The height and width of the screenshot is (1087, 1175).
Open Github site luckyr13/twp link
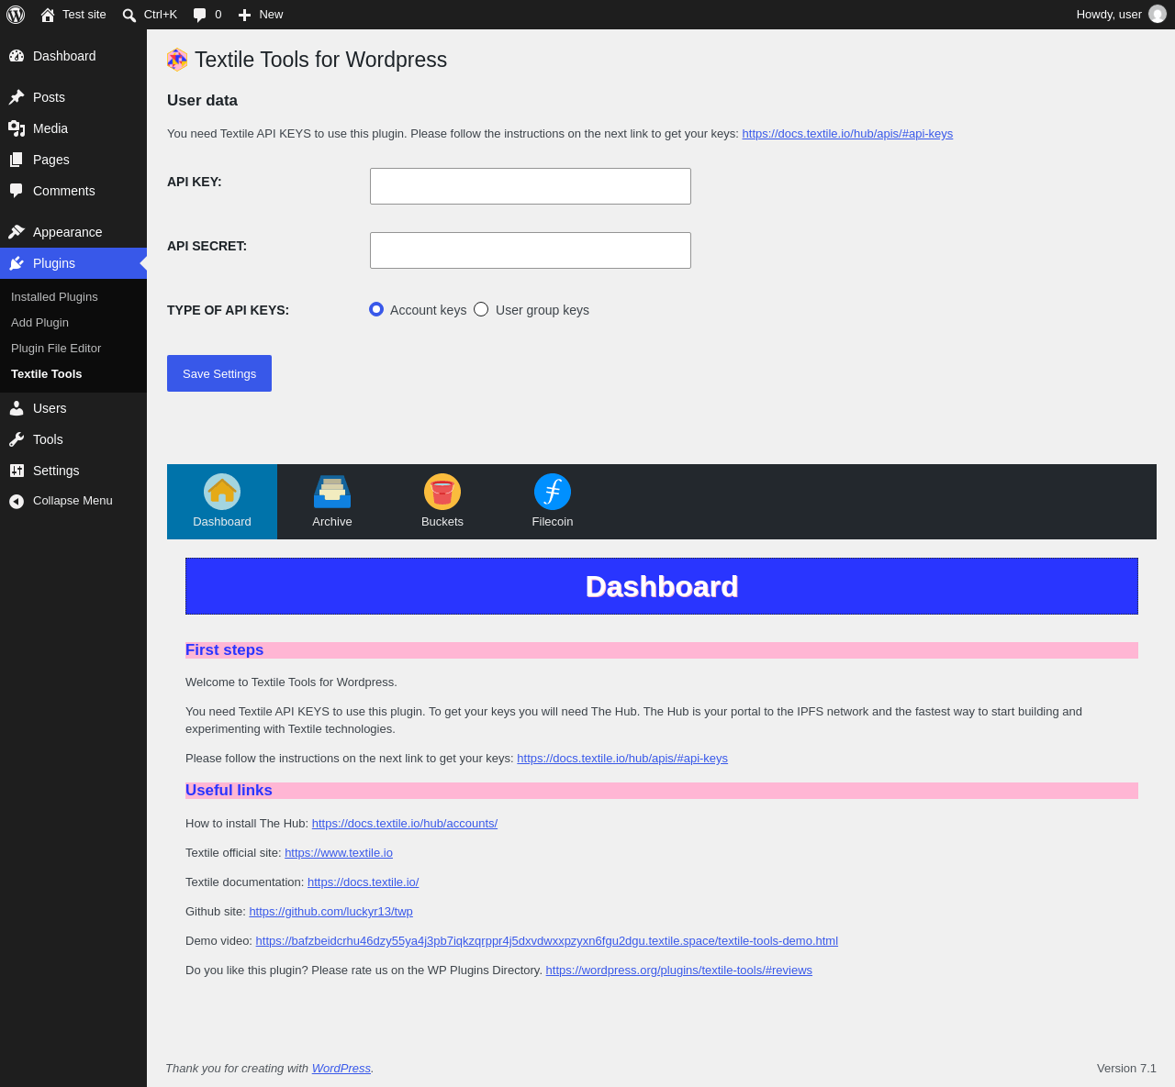click(330, 912)
